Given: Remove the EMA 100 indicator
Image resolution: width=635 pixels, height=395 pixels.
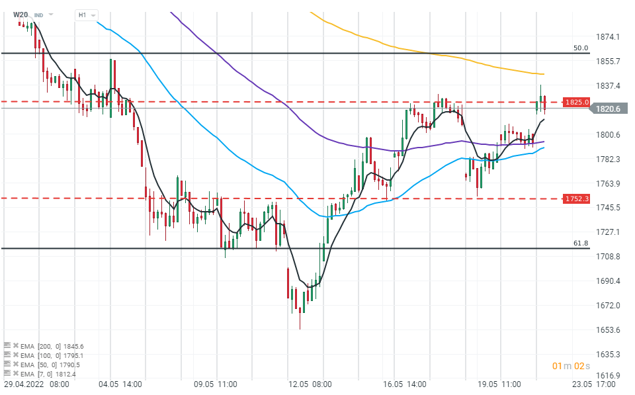Looking at the screenshot, I should [x=16, y=355].
